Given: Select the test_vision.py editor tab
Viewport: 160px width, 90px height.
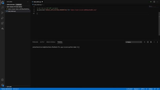Looking at the screenshot, I should [x=37, y=2].
